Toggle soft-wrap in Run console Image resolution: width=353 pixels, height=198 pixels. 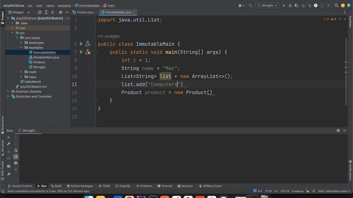[x=16, y=150]
